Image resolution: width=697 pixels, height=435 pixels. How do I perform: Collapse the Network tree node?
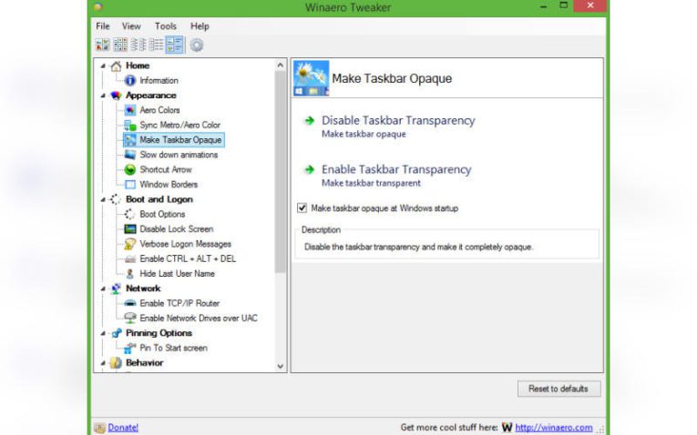point(103,288)
